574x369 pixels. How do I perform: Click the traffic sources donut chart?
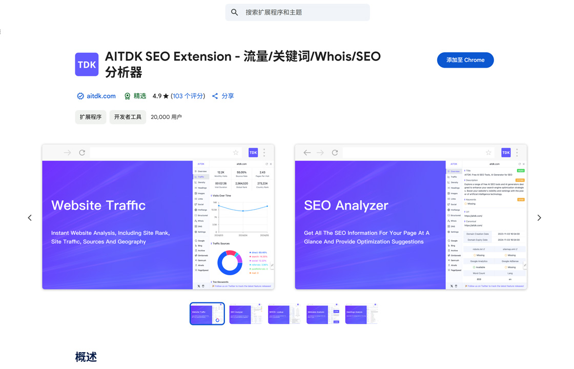(x=230, y=262)
